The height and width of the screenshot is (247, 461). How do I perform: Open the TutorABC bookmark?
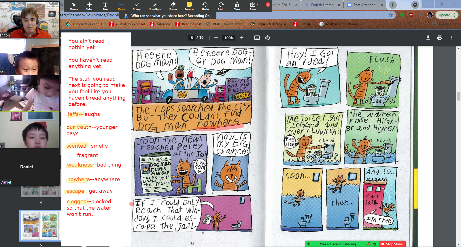304,24
